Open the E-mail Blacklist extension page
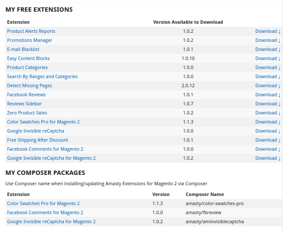This screenshot has width=283, height=231. 23,49
